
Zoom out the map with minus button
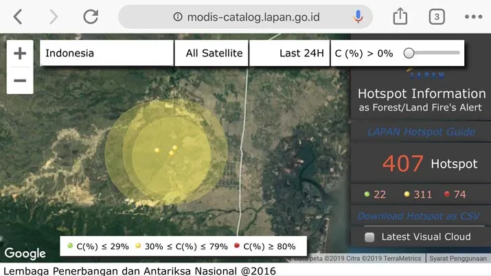(20, 80)
